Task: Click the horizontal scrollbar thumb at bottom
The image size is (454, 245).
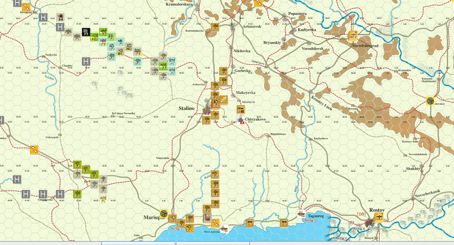Action: [176, 243]
